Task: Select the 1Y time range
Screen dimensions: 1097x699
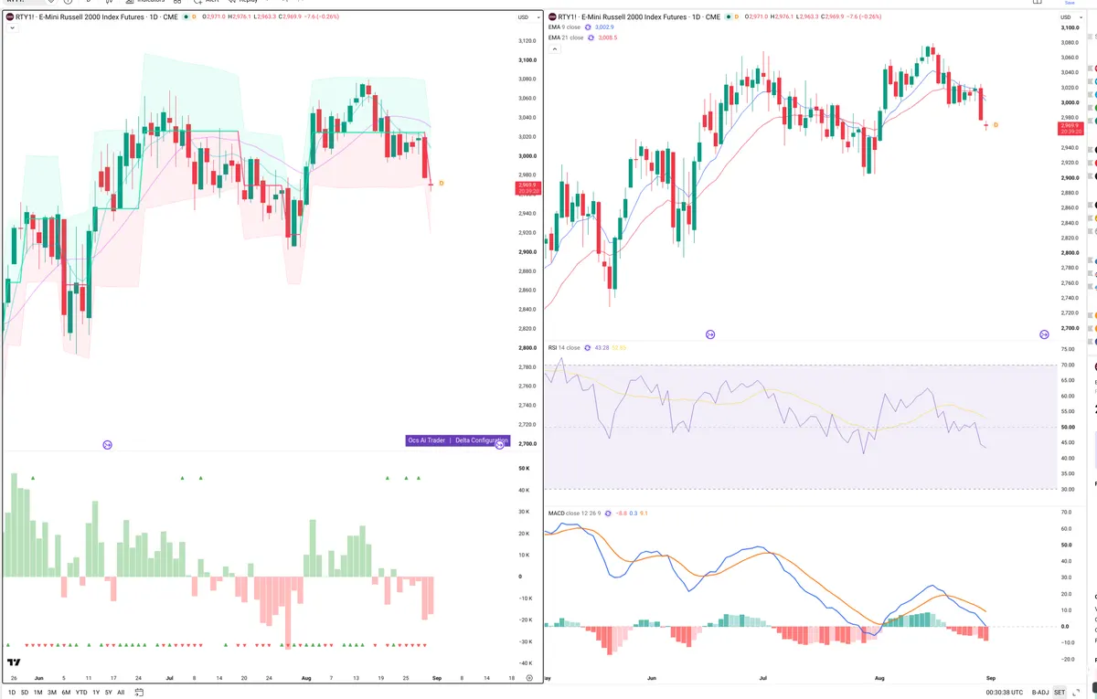Action: pyautogui.click(x=96, y=693)
